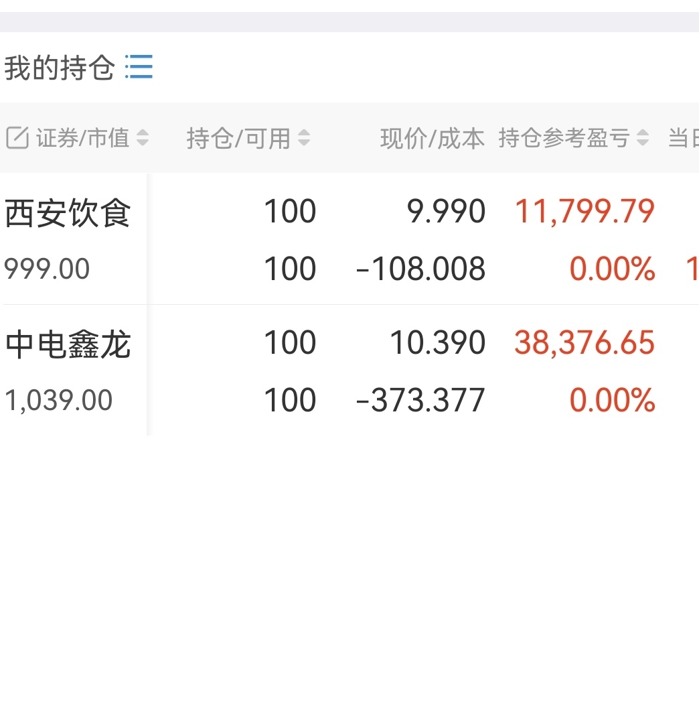
Task: Click the 西安饮食 profit figure 11,799.79
Action: (x=585, y=212)
